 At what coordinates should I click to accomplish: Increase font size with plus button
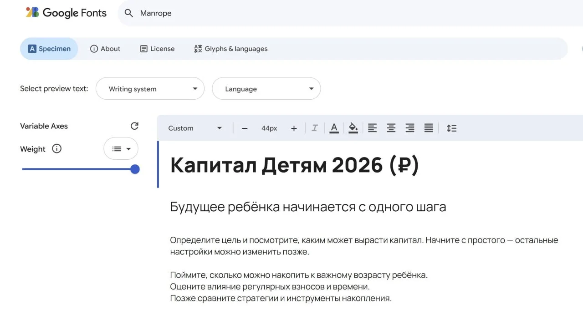click(x=294, y=128)
